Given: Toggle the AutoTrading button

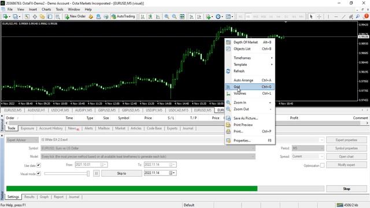Looking at the screenshot, I should (x=123, y=17).
